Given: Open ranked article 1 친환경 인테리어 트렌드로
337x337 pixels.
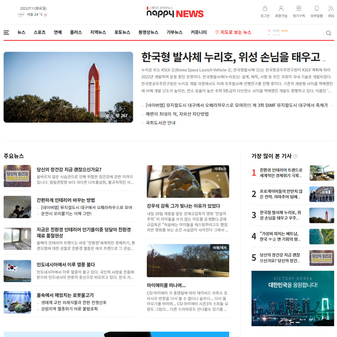Looking at the screenshot, I should [x=281, y=173].
